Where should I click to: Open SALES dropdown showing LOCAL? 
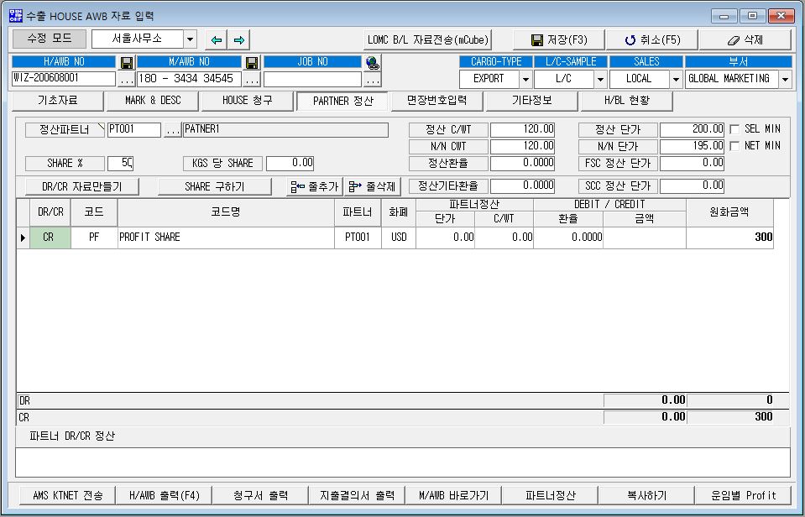[x=676, y=79]
